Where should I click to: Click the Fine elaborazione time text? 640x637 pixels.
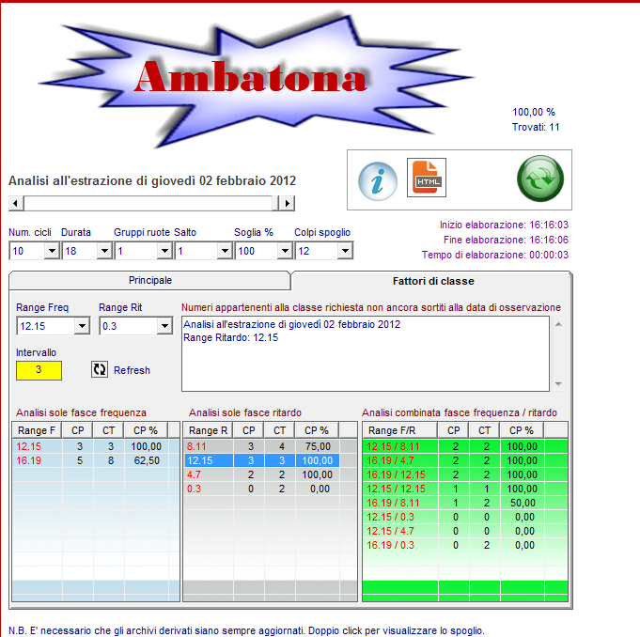[507, 240]
